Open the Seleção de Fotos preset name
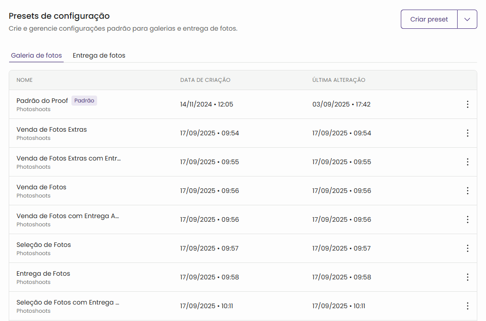The width and height of the screenshot is (486, 321). click(x=44, y=245)
